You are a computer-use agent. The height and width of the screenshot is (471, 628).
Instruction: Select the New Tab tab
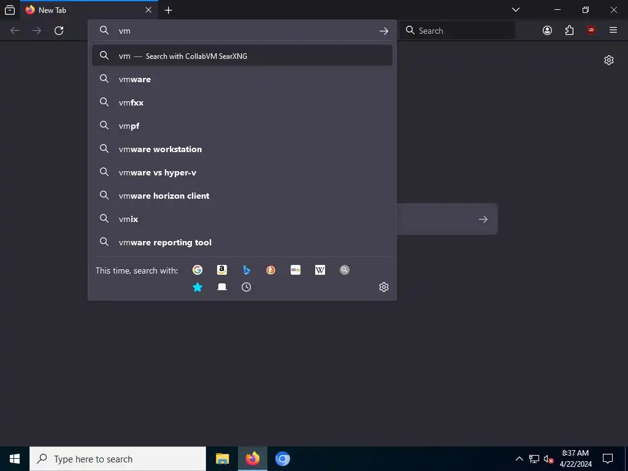[x=89, y=10]
